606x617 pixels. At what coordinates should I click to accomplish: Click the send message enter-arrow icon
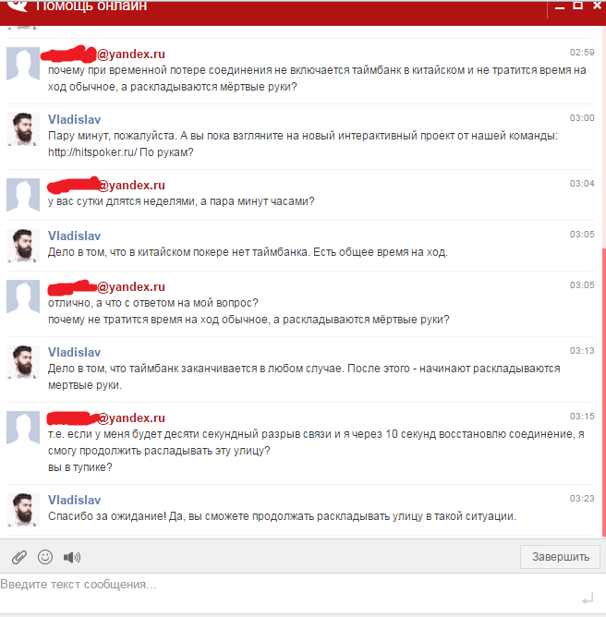(588, 598)
